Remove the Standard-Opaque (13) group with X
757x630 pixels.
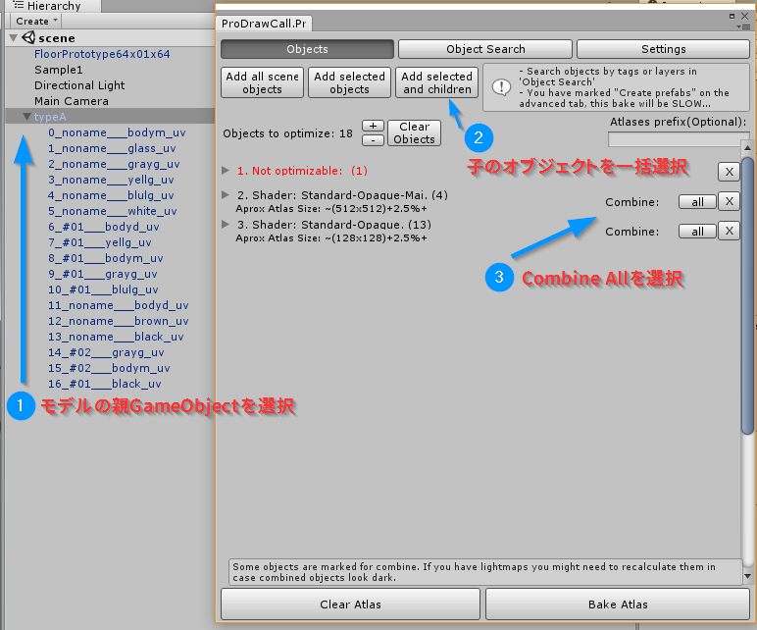(x=729, y=231)
